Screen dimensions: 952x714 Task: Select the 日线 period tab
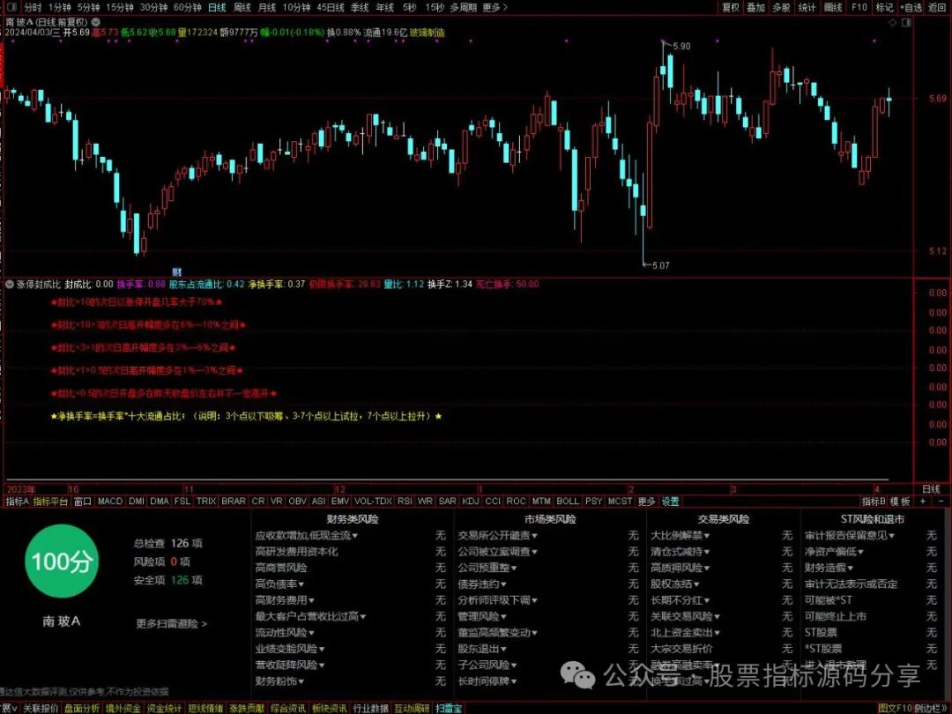(x=217, y=7)
